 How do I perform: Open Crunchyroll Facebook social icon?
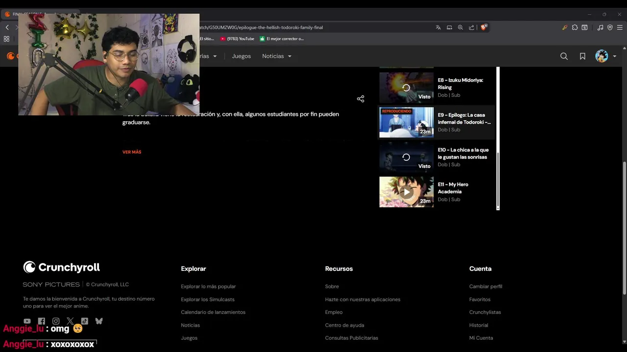pos(41,321)
